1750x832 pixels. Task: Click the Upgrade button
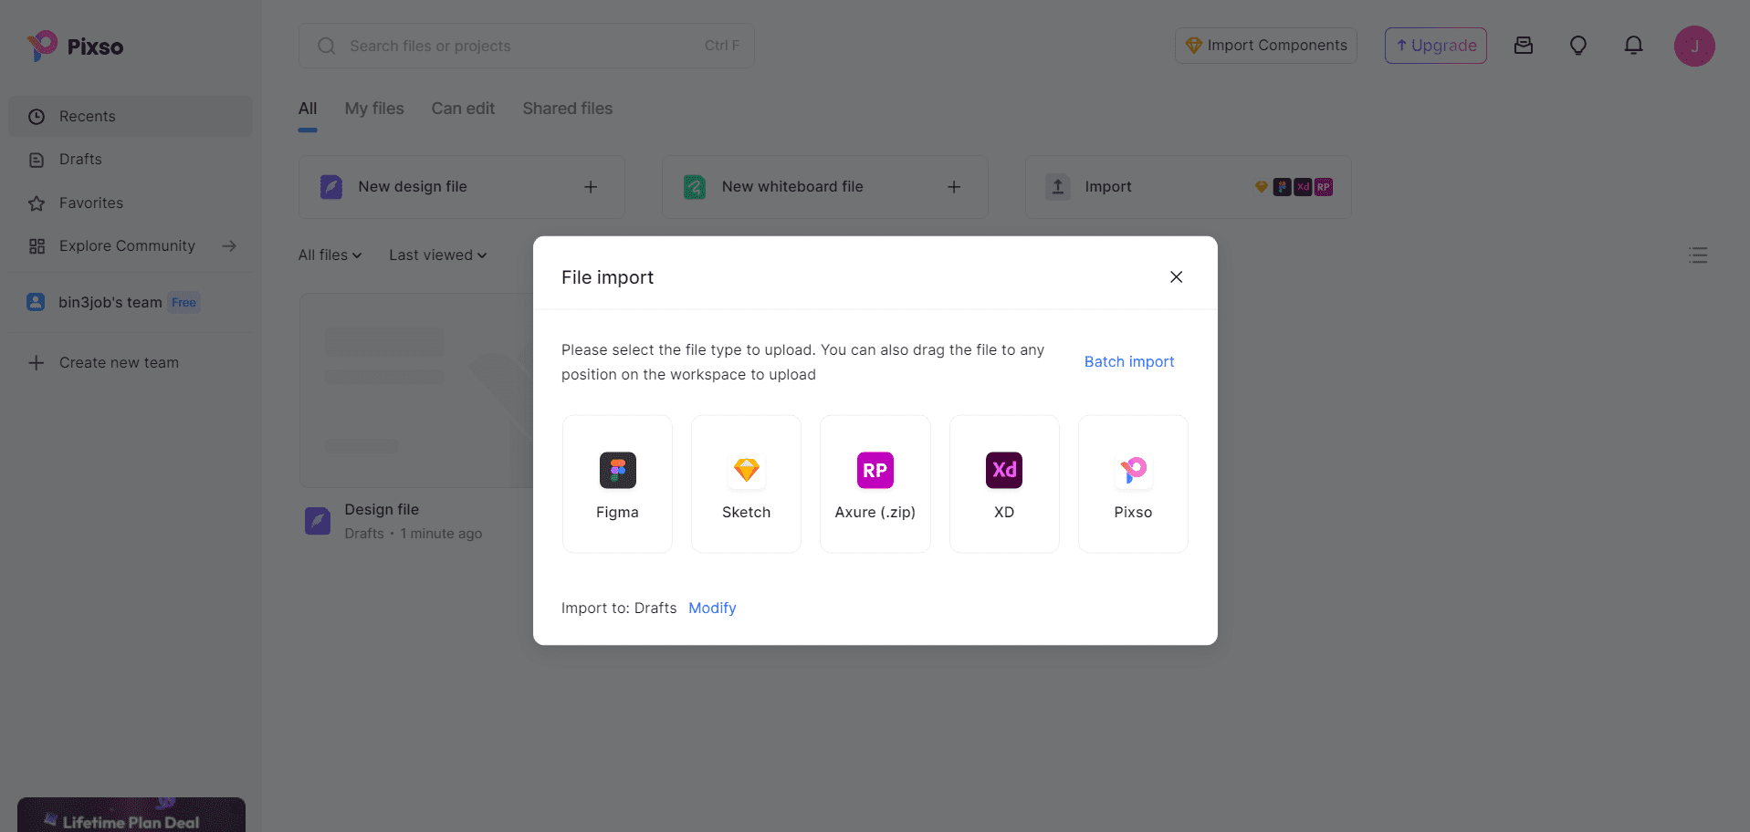click(1435, 46)
